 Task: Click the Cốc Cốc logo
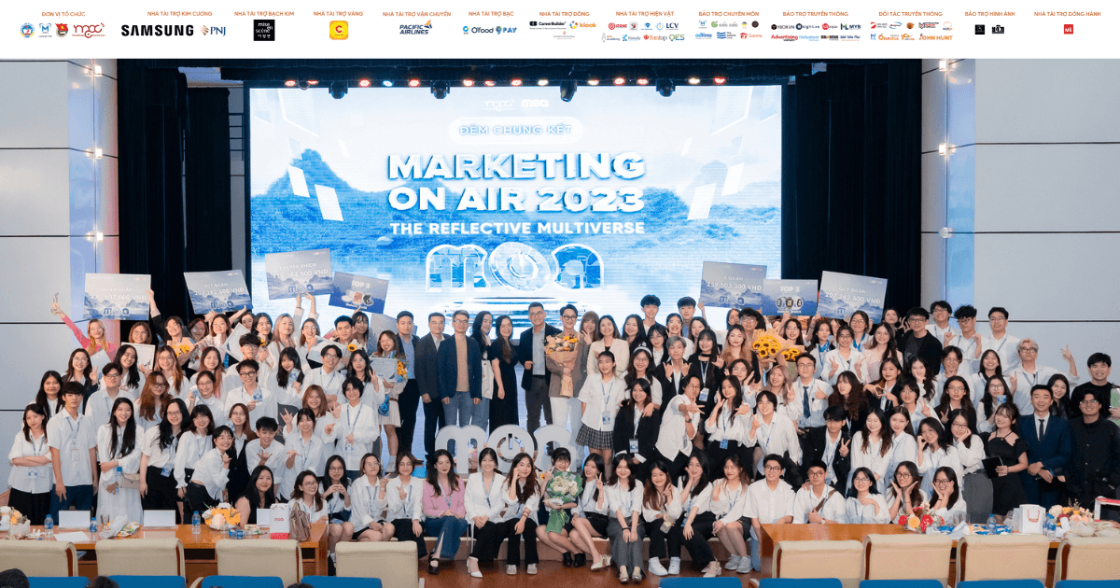click(x=724, y=24)
